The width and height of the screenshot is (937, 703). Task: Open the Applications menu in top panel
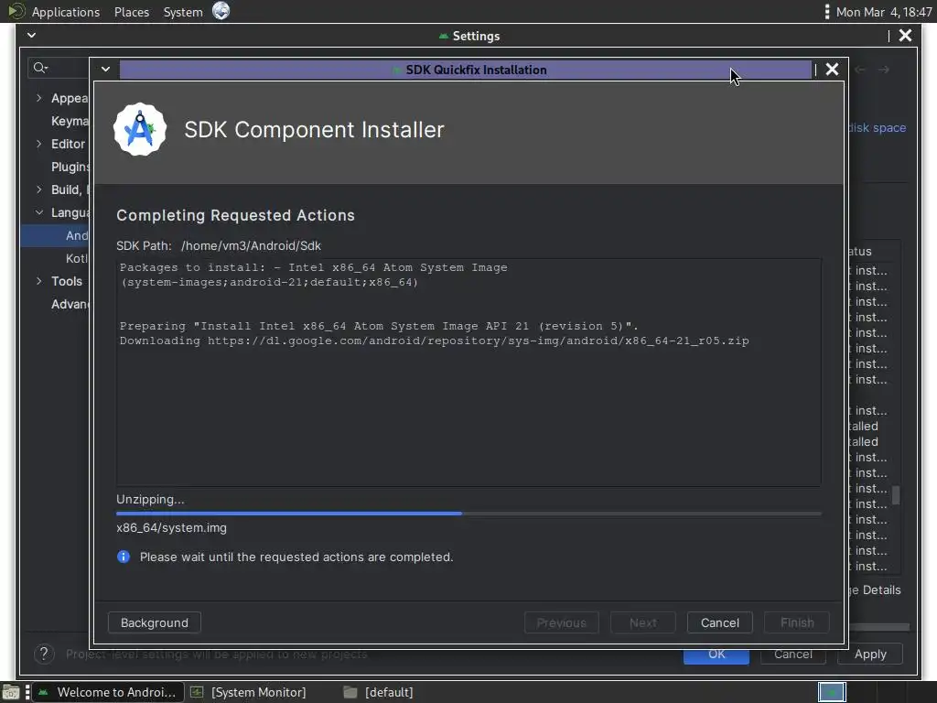tap(66, 12)
